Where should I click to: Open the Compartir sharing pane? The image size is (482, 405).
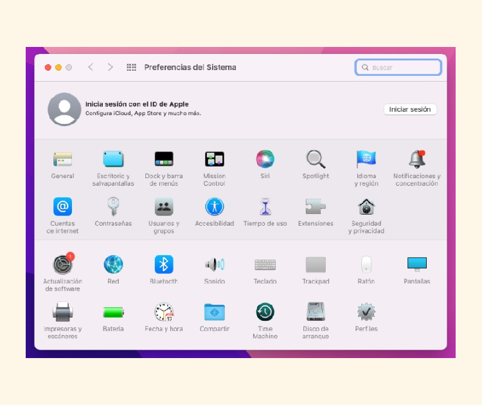(x=215, y=312)
